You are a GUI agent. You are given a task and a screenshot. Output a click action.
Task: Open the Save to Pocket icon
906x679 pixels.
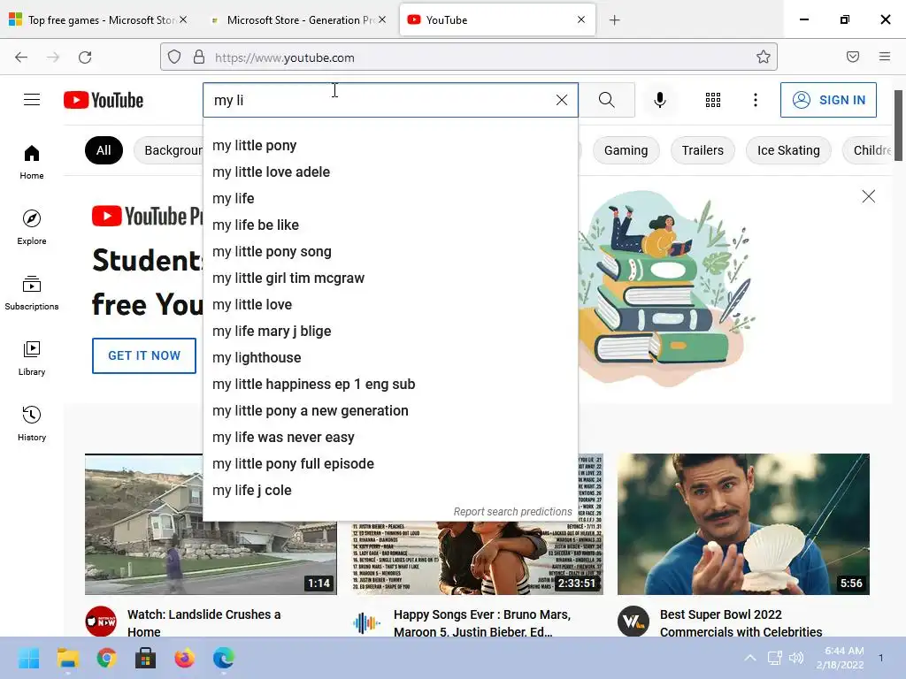point(853,57)
